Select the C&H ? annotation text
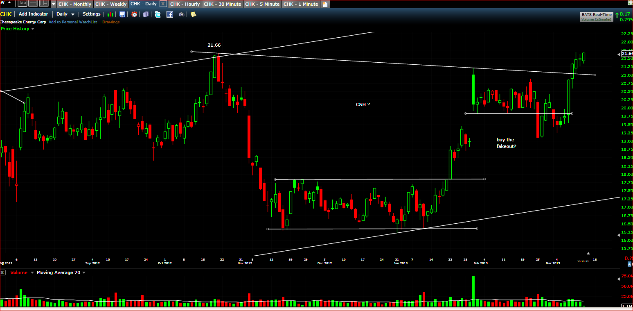633x311 pixels. pos(363,104)
